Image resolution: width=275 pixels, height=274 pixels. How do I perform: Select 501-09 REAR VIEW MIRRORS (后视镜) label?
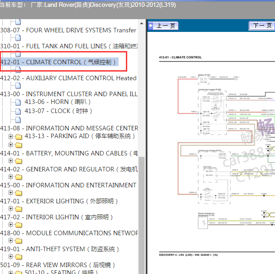click(x=57, y=265)
